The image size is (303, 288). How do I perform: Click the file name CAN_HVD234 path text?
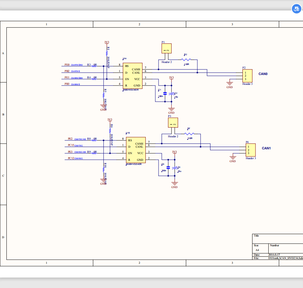pos(285,258)
